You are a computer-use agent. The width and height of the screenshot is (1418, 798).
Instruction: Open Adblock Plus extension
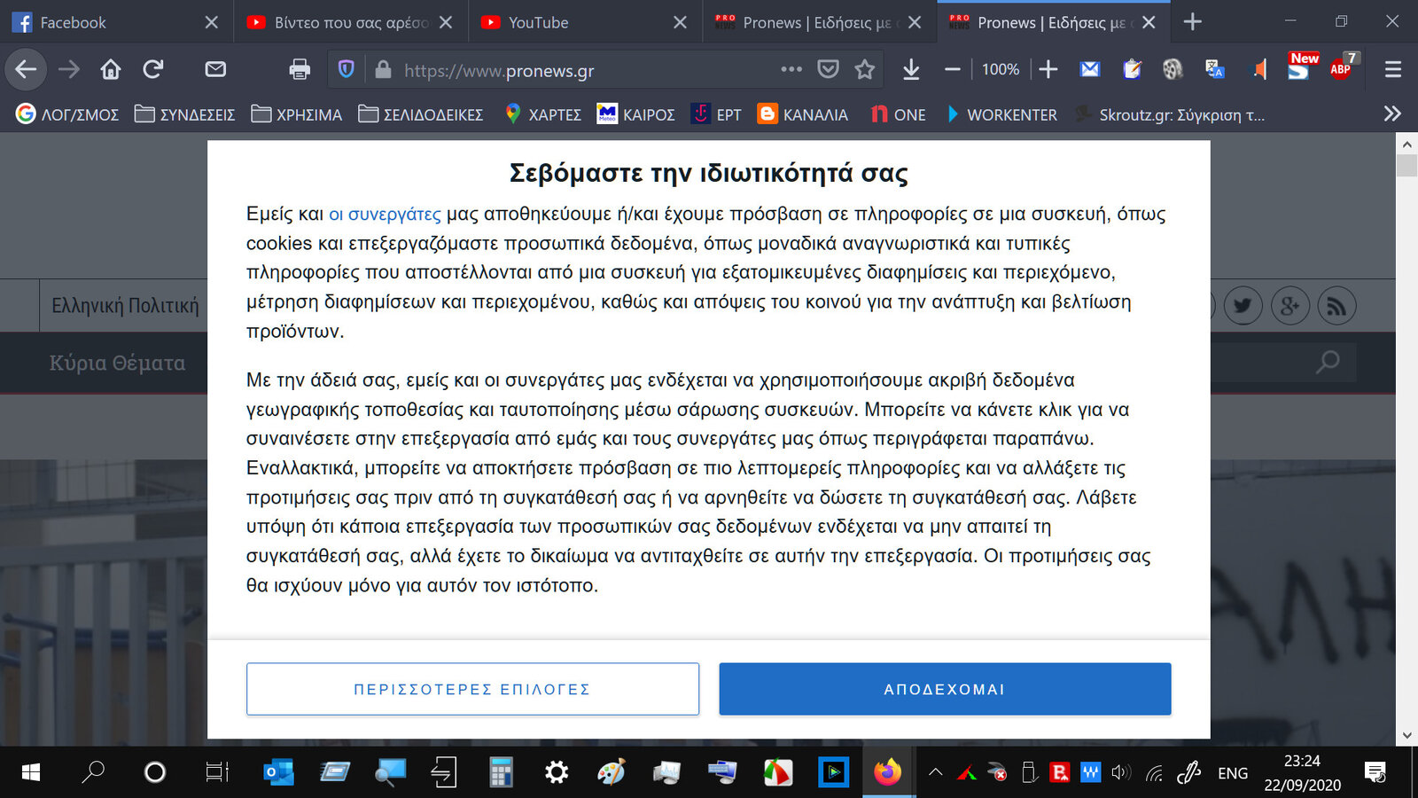(1342, 67)
